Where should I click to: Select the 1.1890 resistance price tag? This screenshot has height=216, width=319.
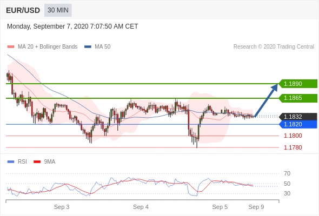click(298, 84)
